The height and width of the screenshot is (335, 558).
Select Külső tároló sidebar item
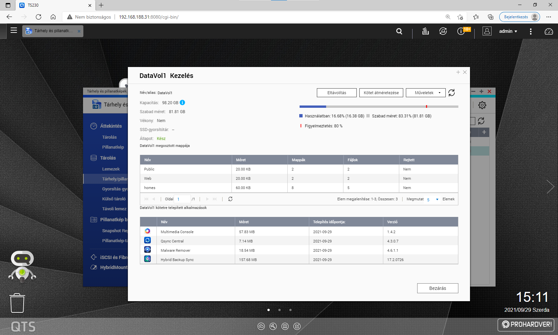point(114,199)
